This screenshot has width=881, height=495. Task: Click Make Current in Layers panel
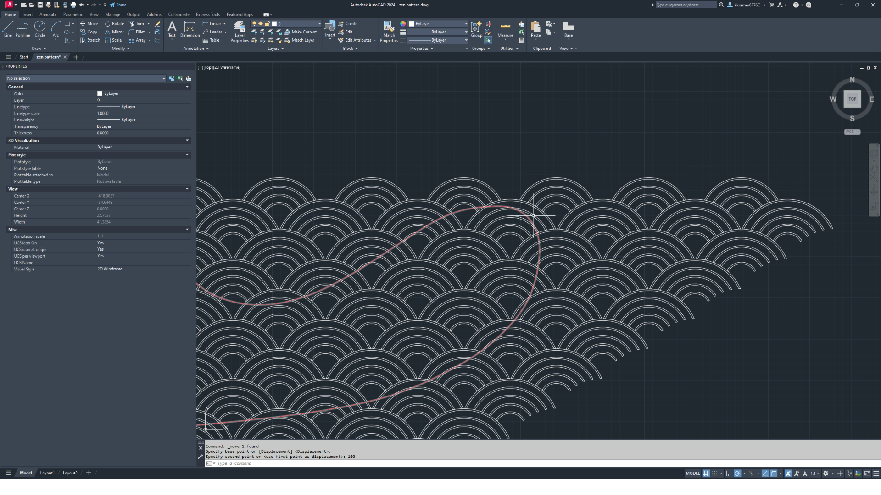(301, 32)
